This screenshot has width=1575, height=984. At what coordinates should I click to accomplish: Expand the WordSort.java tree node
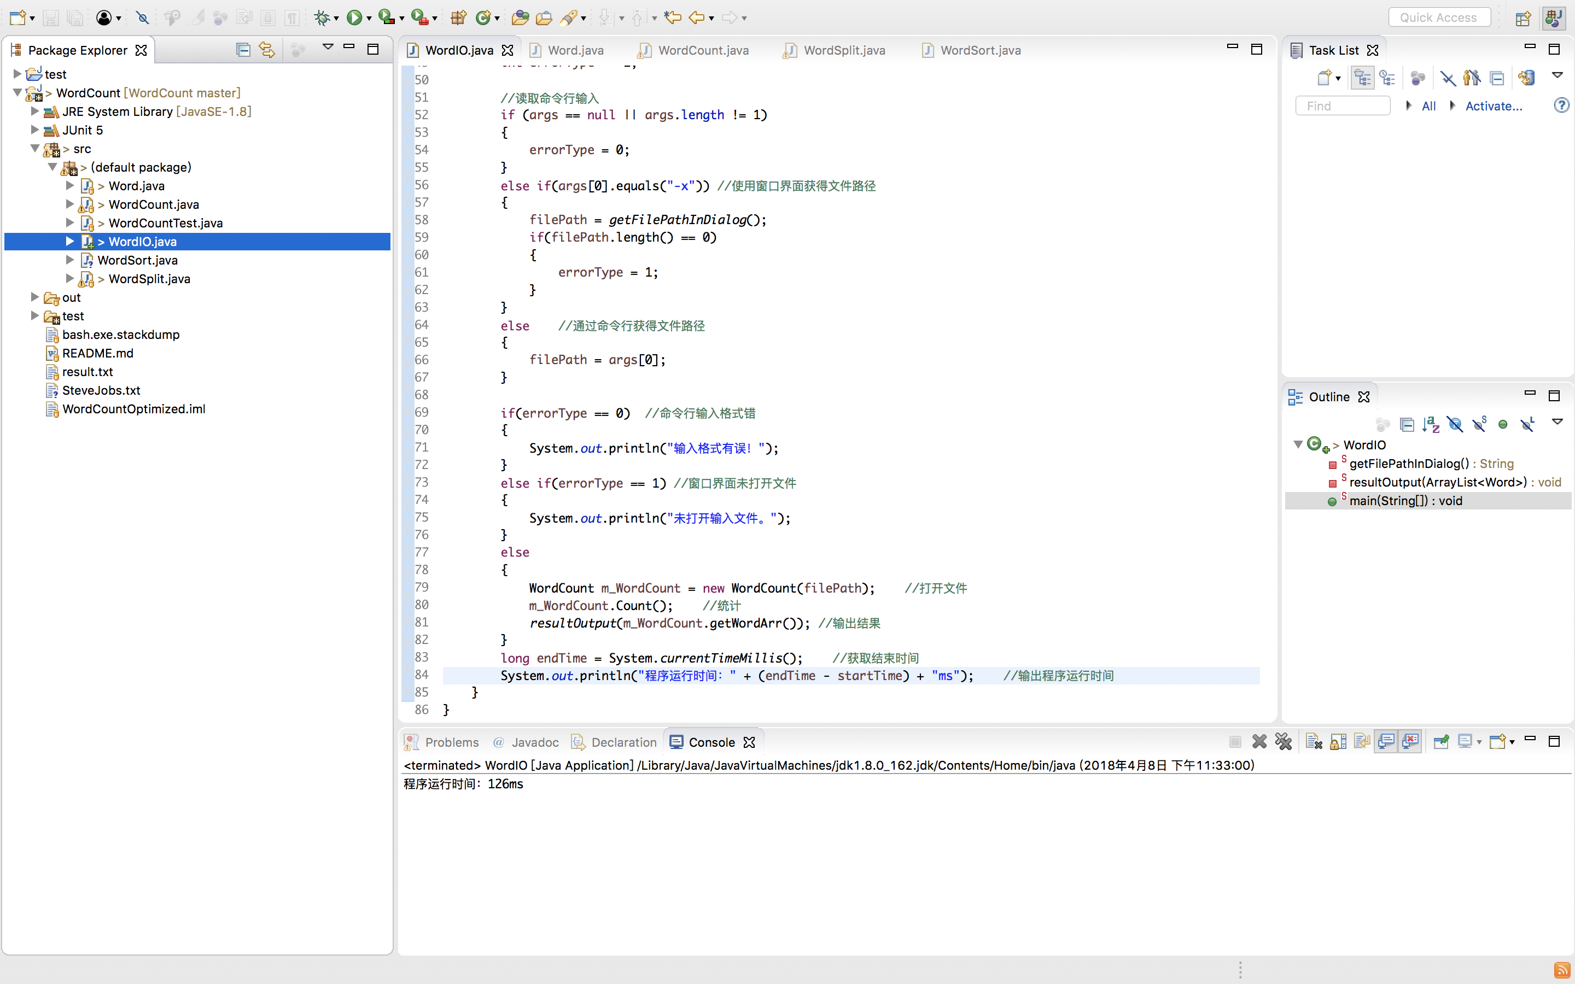[x=71, y=260]
